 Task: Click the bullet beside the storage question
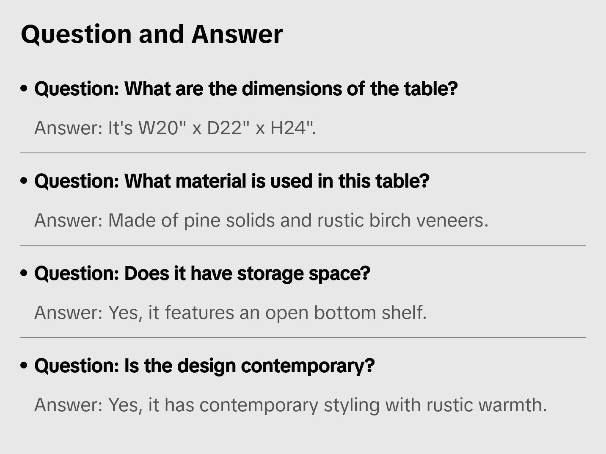pyautogui.click(x=24, y=273)
